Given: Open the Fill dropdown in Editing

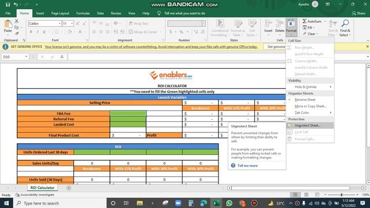Looking at the screenshot, I should (309, 27).
